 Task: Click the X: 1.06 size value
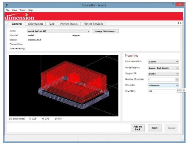coord(33,119)
